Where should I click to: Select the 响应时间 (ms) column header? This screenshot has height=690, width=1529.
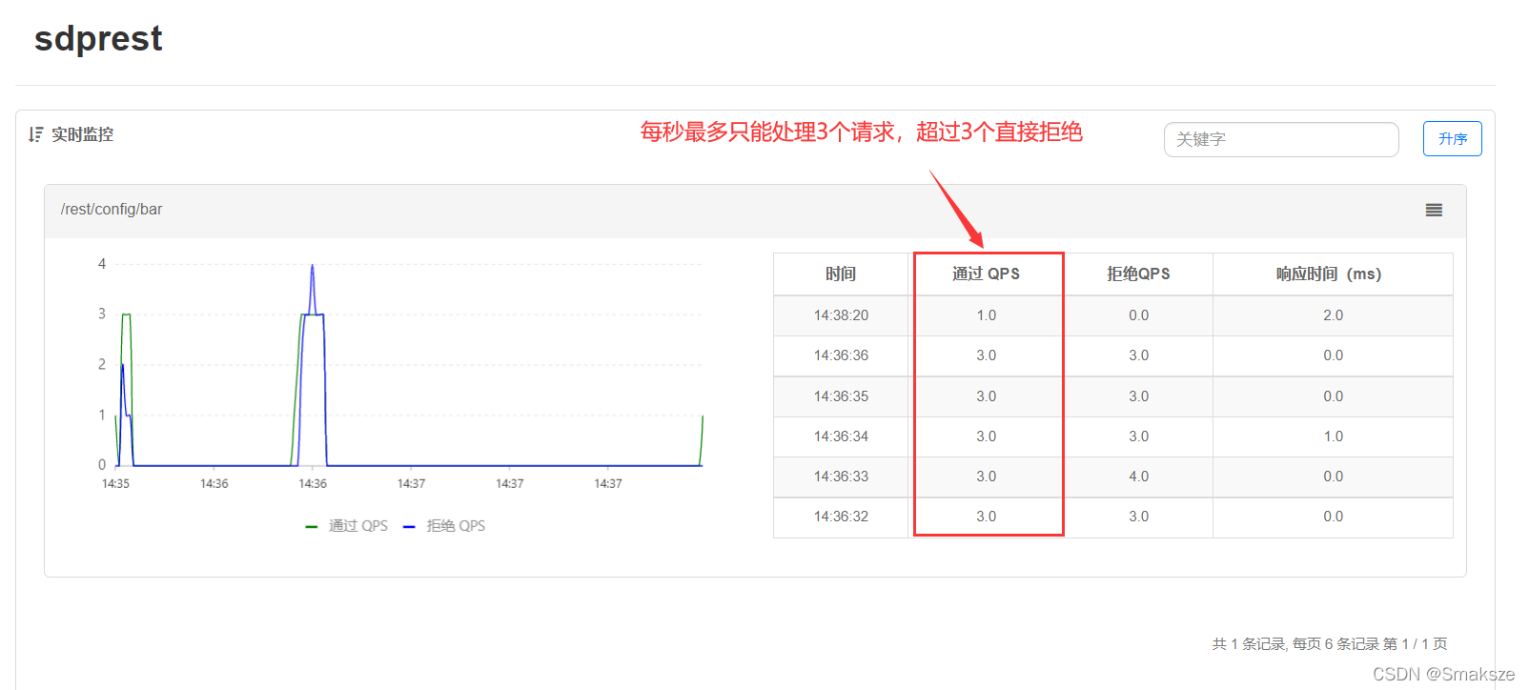pos(1332,274)
